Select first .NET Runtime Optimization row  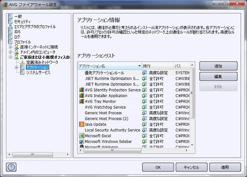click(x=134, y=78)
